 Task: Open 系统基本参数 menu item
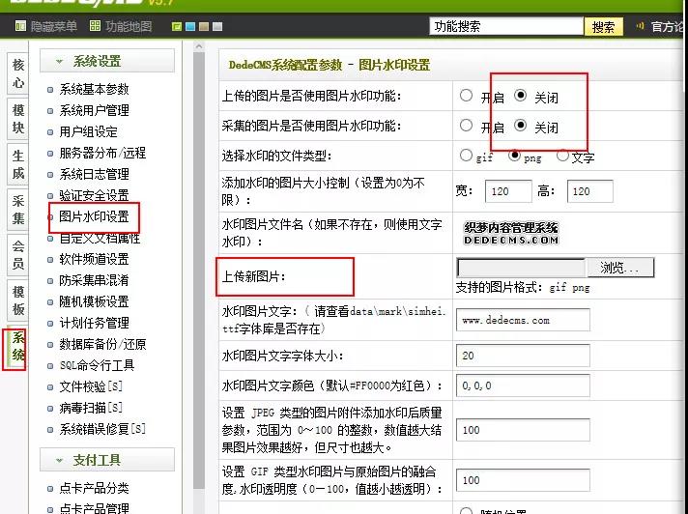tap(94, 89)
